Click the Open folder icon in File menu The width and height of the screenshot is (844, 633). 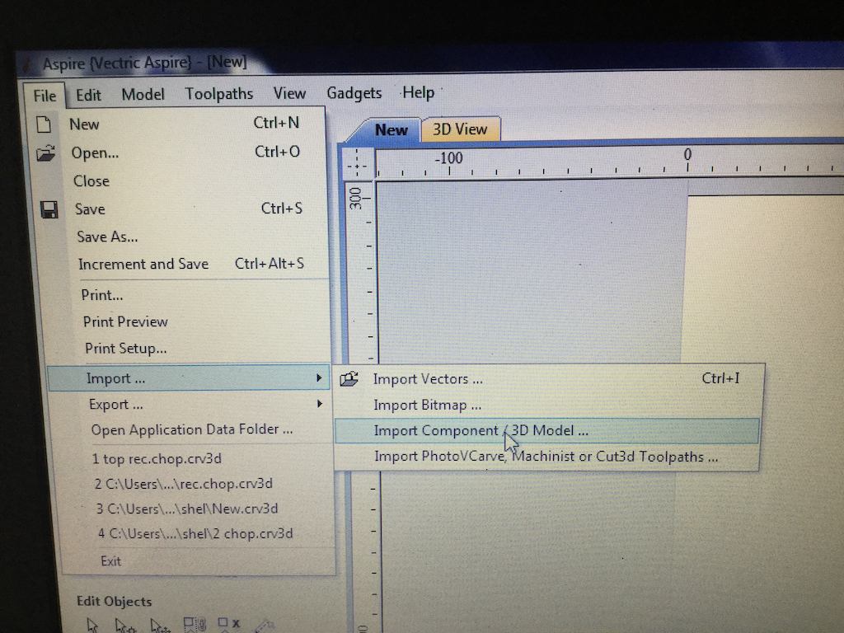pyautogui.click(x=46, y=153)
